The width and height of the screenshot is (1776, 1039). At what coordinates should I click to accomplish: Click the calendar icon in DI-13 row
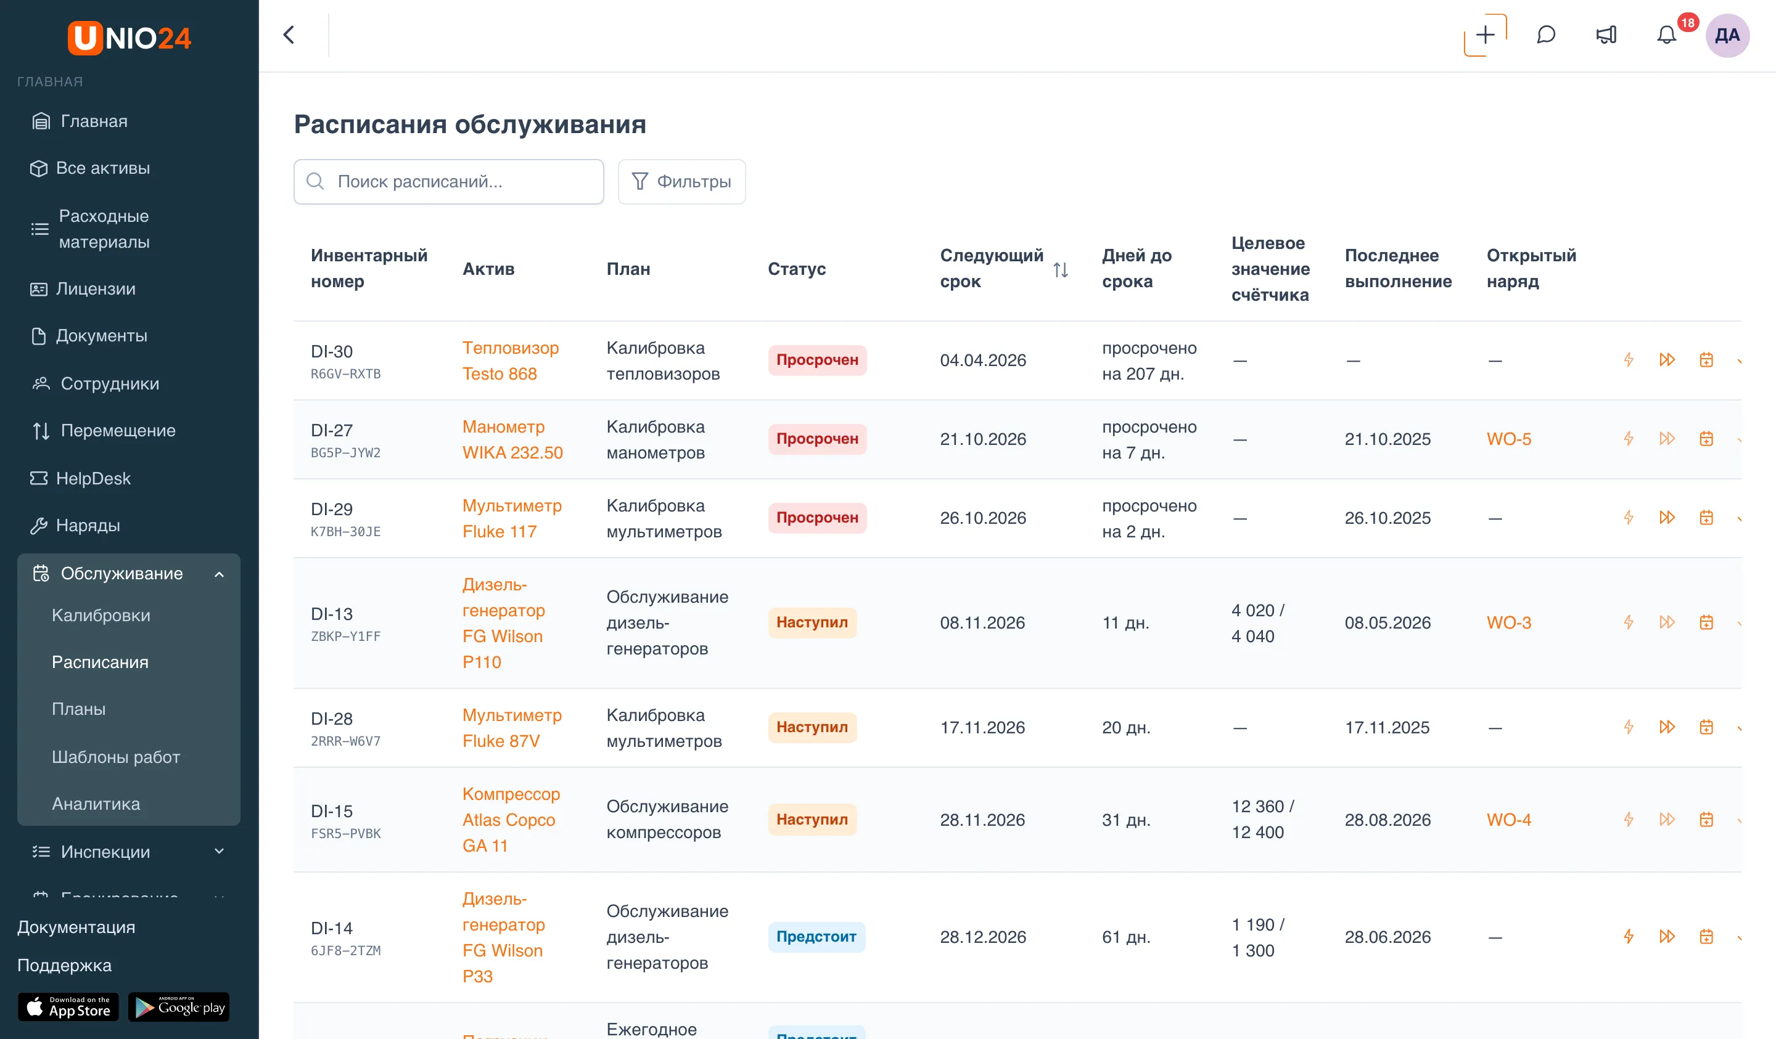point(1706,622)
